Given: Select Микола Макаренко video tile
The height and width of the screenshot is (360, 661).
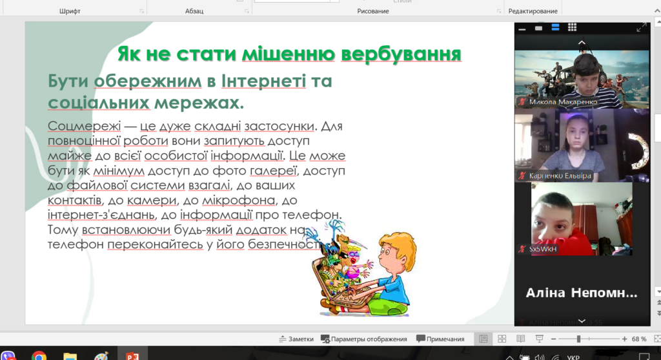Looking at the screenshot, I should tap(582, 79).
